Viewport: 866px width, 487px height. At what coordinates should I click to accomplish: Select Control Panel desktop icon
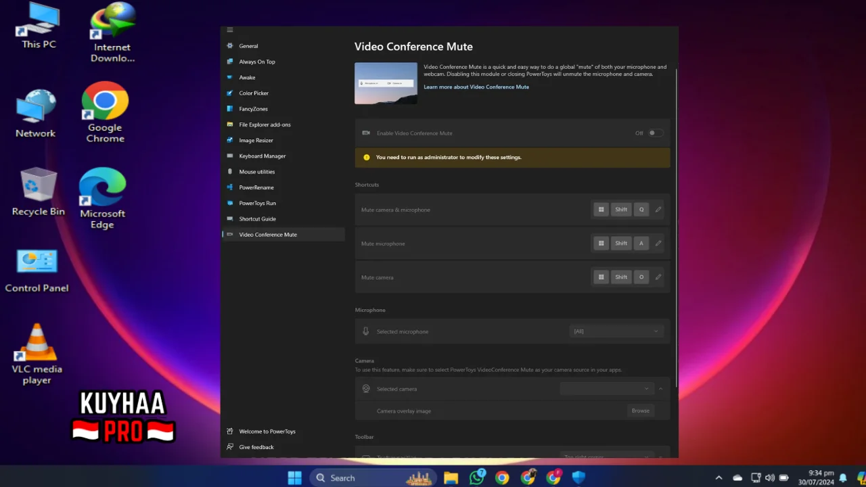[x=37, y=271]
